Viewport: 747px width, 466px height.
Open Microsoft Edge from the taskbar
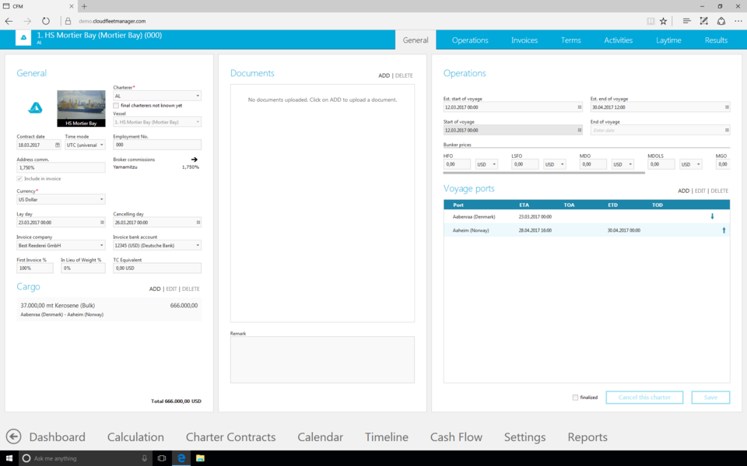coord(181,458)
